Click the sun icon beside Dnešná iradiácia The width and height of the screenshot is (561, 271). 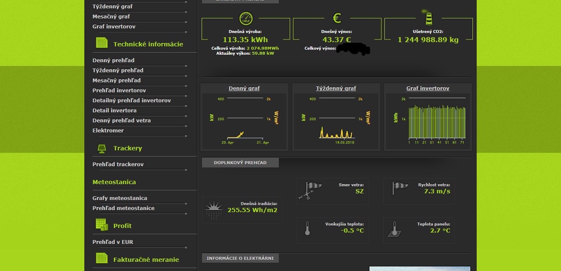tap(214, 210)
